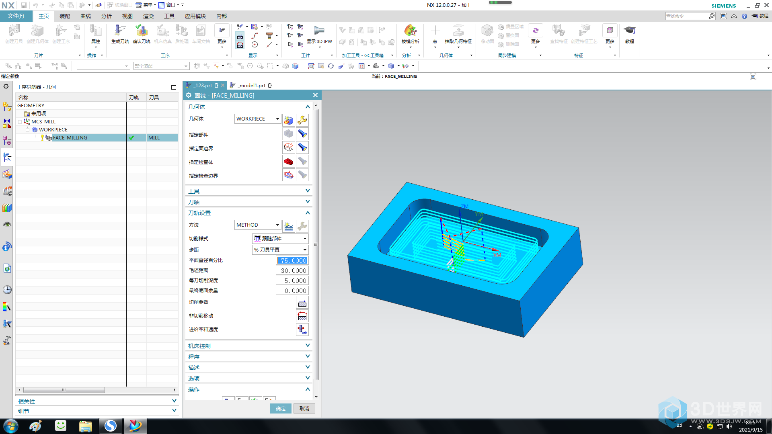The width and height of the screenshot is (772, 434).
Task: Open the METHOD dropdown
Action: [258, 225]
